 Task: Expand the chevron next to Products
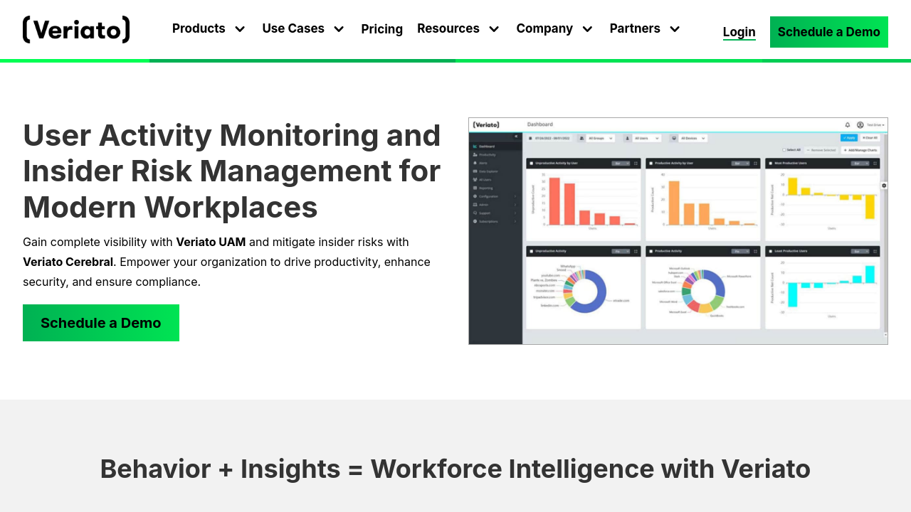(x=240, y=29)
